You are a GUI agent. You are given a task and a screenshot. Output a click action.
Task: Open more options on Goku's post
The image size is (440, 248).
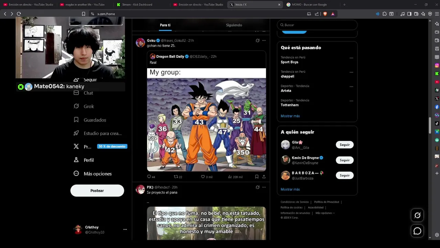click(264, 41)
